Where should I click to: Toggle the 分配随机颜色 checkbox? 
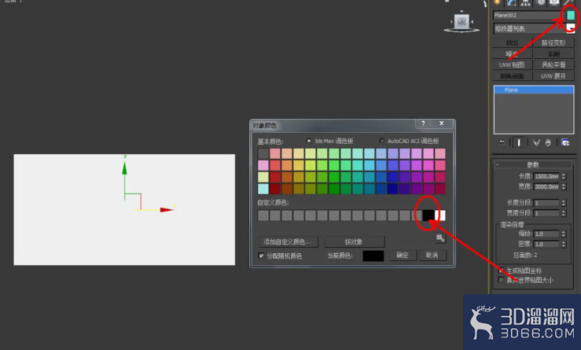pyautogui.click(x=261, y=256)
